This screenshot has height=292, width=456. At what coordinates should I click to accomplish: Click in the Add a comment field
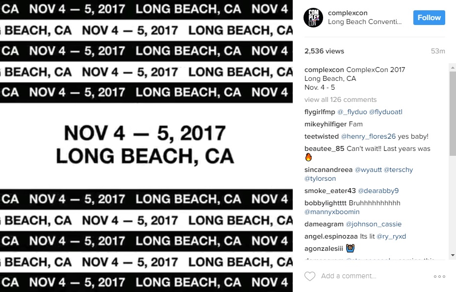point(373,276)
